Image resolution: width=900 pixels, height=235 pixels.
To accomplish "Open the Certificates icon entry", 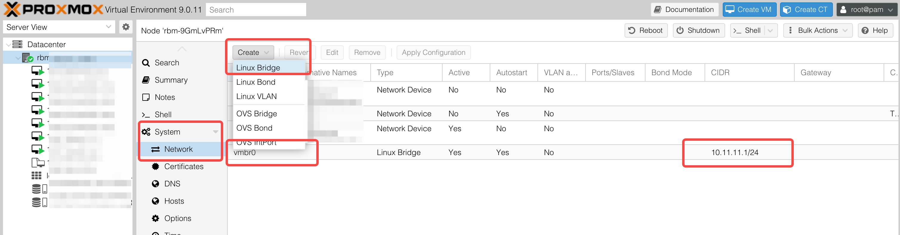I will (155, 167).
